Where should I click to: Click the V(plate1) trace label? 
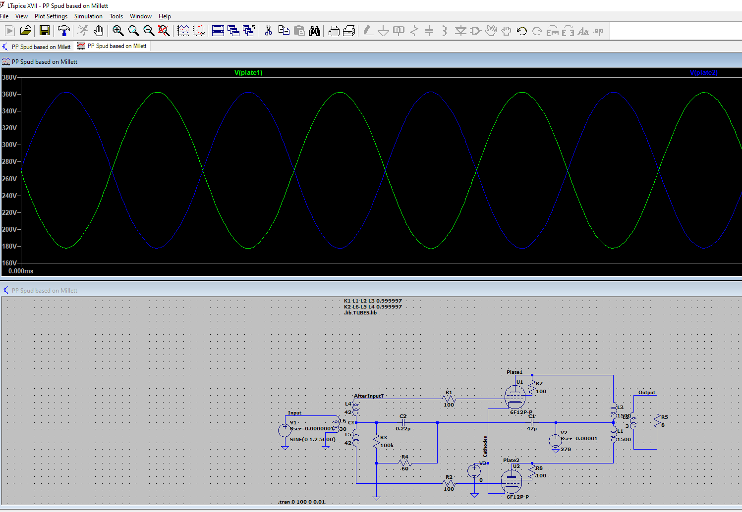[248, 73]
